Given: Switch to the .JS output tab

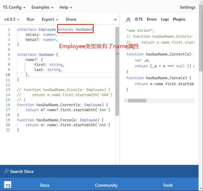Looking at the screenshot, I should coord(128,19).
